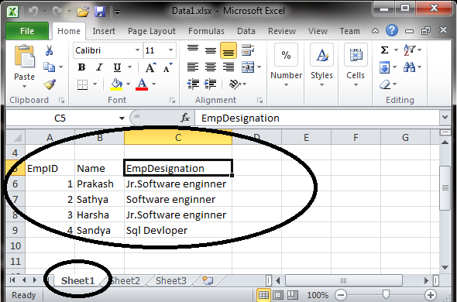Click the Copy icon in Clipboard
Image resolution: width=457 pixels, height=302 pixels.
pos(50,67)
